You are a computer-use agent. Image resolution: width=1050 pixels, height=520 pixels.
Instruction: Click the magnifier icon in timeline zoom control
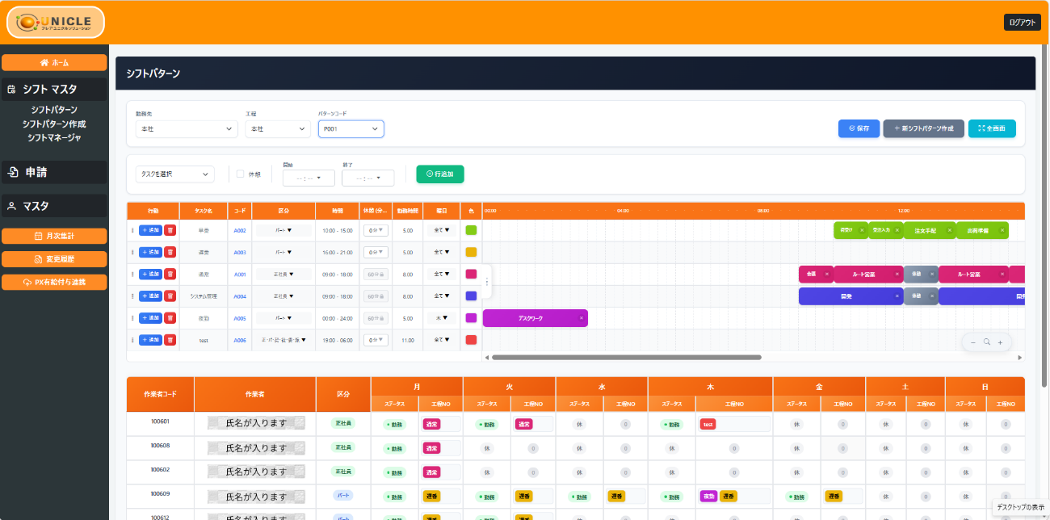[986, 342]
